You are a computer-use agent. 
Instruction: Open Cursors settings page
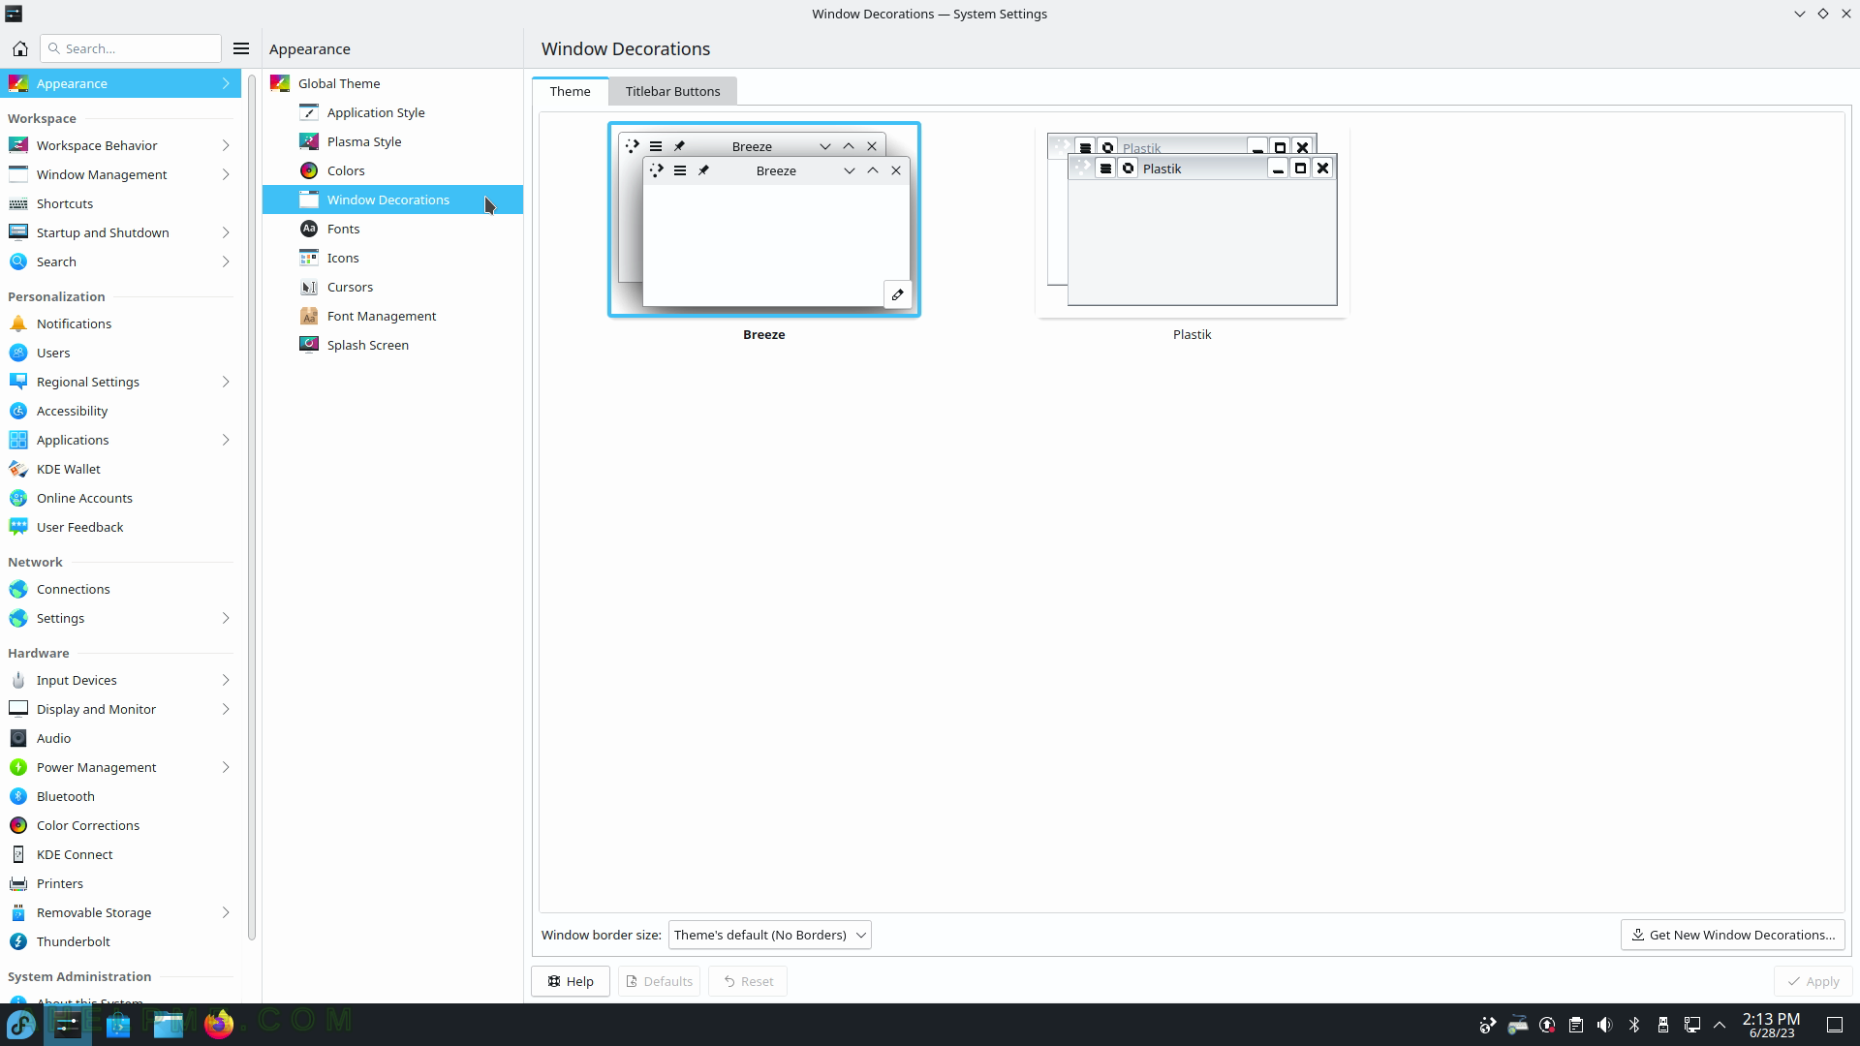pos(392,287)
